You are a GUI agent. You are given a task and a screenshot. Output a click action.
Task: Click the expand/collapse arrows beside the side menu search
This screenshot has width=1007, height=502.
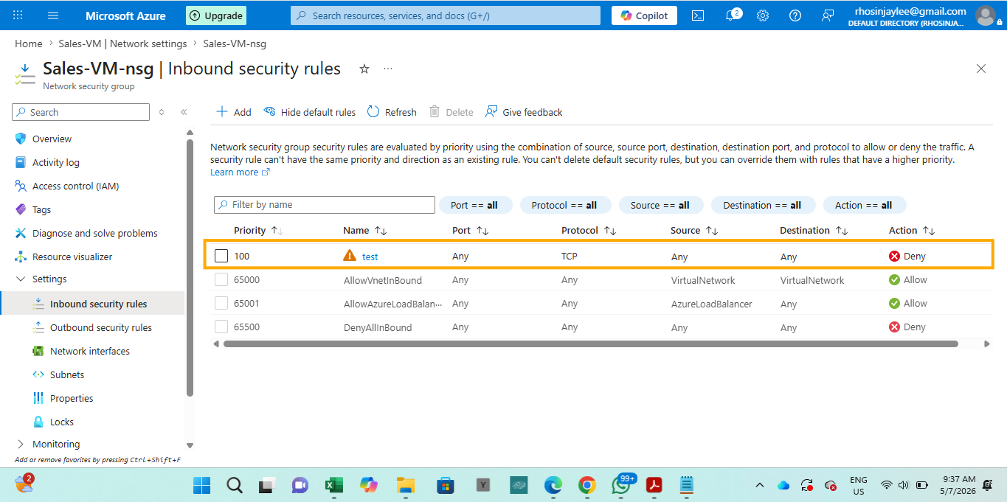click(x=162, y=112)
